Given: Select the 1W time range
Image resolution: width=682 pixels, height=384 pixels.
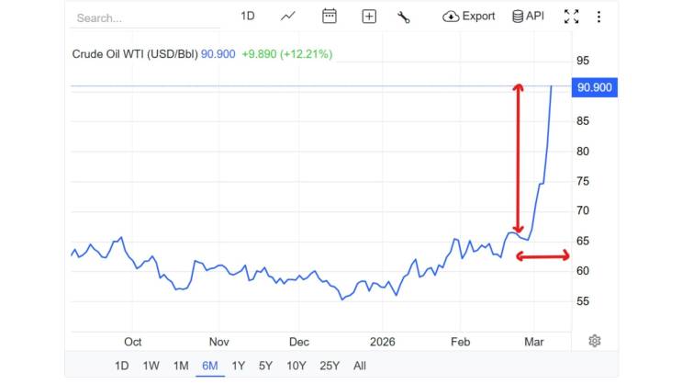Looking at the screenshot, I should pos(151,366).
